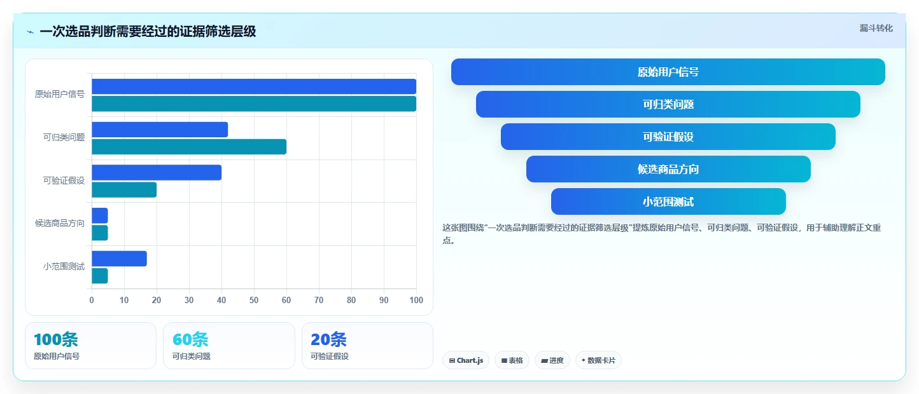Click the 可验证假设 y-axis label
The width and height of the screenshot is (919, 394).
64,180
